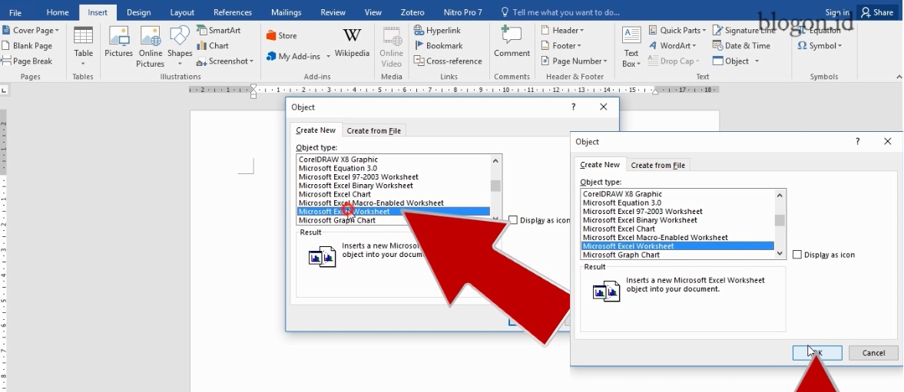This screenshot has height=392, width=904.
Task: Open the Header dropdown
Action: point(562,30)
